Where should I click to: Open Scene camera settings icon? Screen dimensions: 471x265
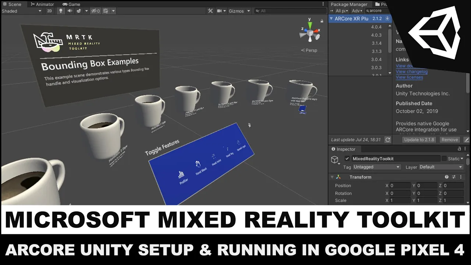pos(219,11)
